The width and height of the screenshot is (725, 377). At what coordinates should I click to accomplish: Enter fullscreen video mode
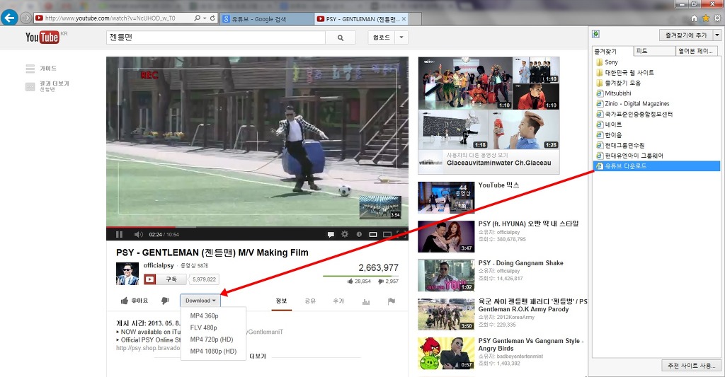click(x=402, y=234)
